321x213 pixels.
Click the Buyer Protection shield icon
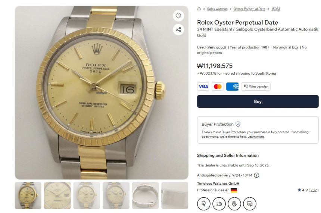point(238,124)
